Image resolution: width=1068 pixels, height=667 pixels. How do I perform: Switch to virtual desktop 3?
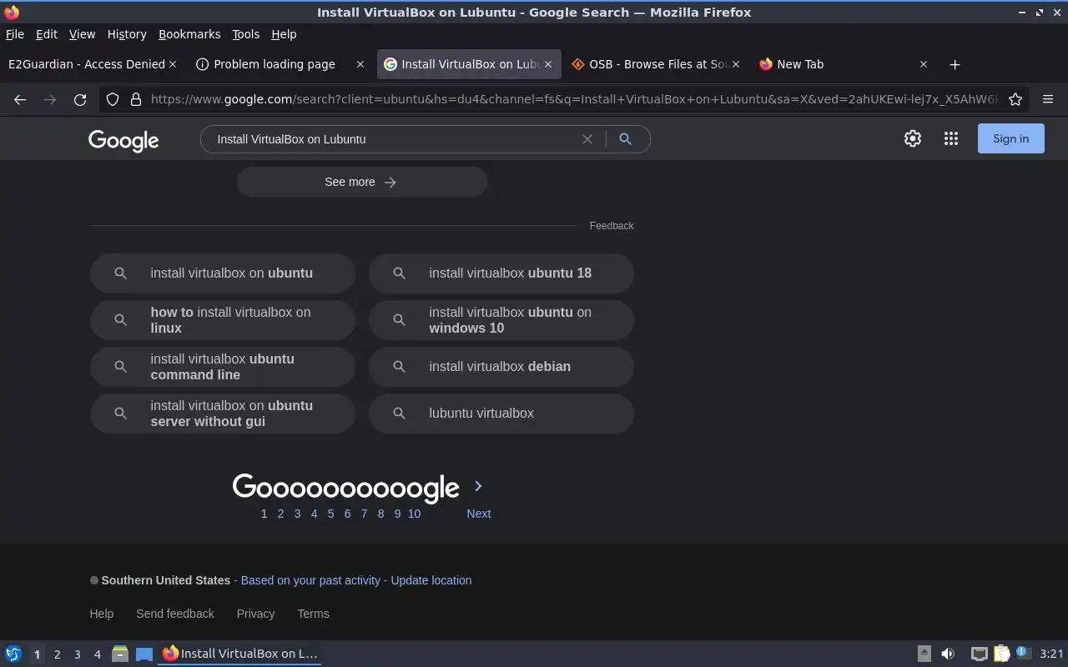pyautogui.click(x=77, y=654)
